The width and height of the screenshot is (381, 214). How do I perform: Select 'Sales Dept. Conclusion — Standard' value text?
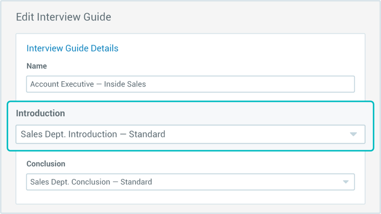pyautogui.click(x=91, y=182)
